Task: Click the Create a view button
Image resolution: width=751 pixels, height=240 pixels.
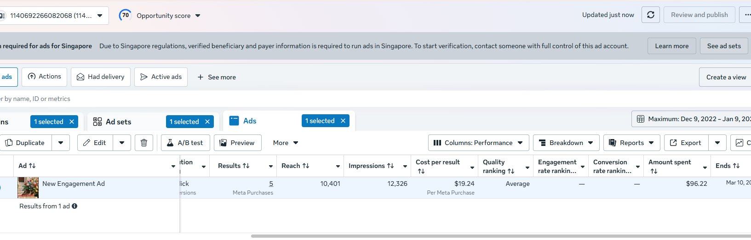Action: [726, 77]
